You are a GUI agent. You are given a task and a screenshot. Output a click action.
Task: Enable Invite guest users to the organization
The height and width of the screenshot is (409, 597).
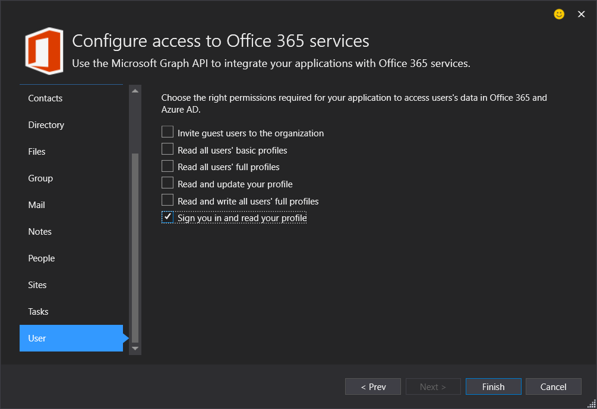tap(168, 133)
